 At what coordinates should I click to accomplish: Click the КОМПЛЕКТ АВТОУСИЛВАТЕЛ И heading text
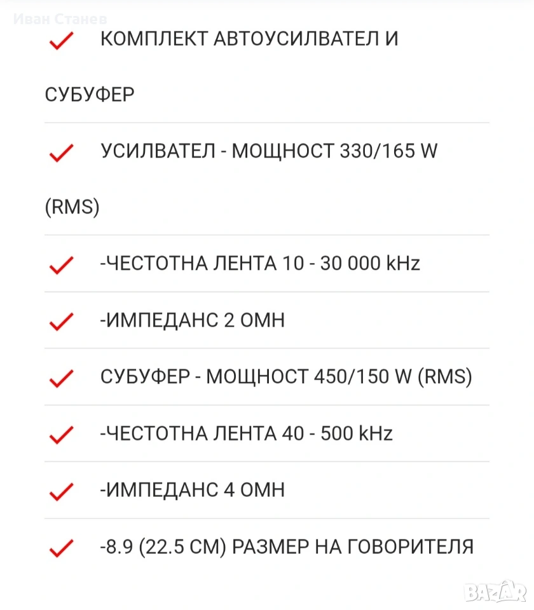click(x=249, y=39)
